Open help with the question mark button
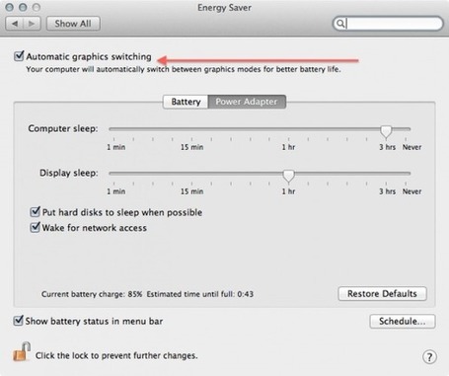Viewport: 449px width, 376px height. [429, 357]
